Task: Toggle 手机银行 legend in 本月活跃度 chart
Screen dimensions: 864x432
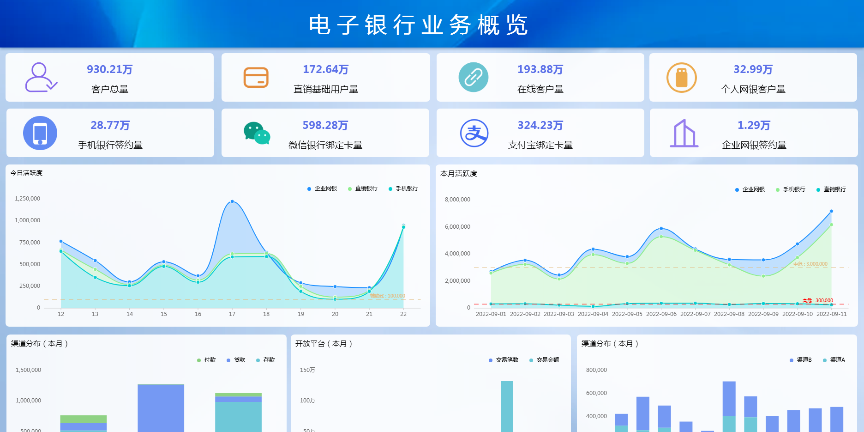Action: click(x=790, y=189)
